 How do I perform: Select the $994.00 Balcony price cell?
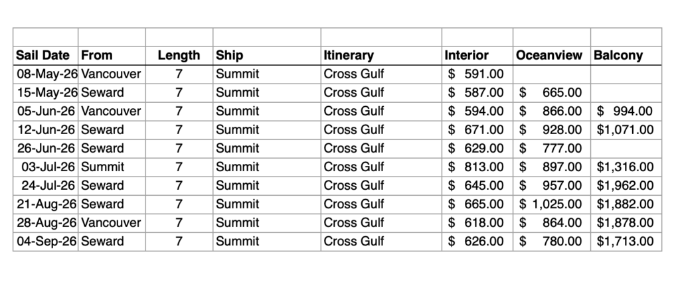point(625,111)
